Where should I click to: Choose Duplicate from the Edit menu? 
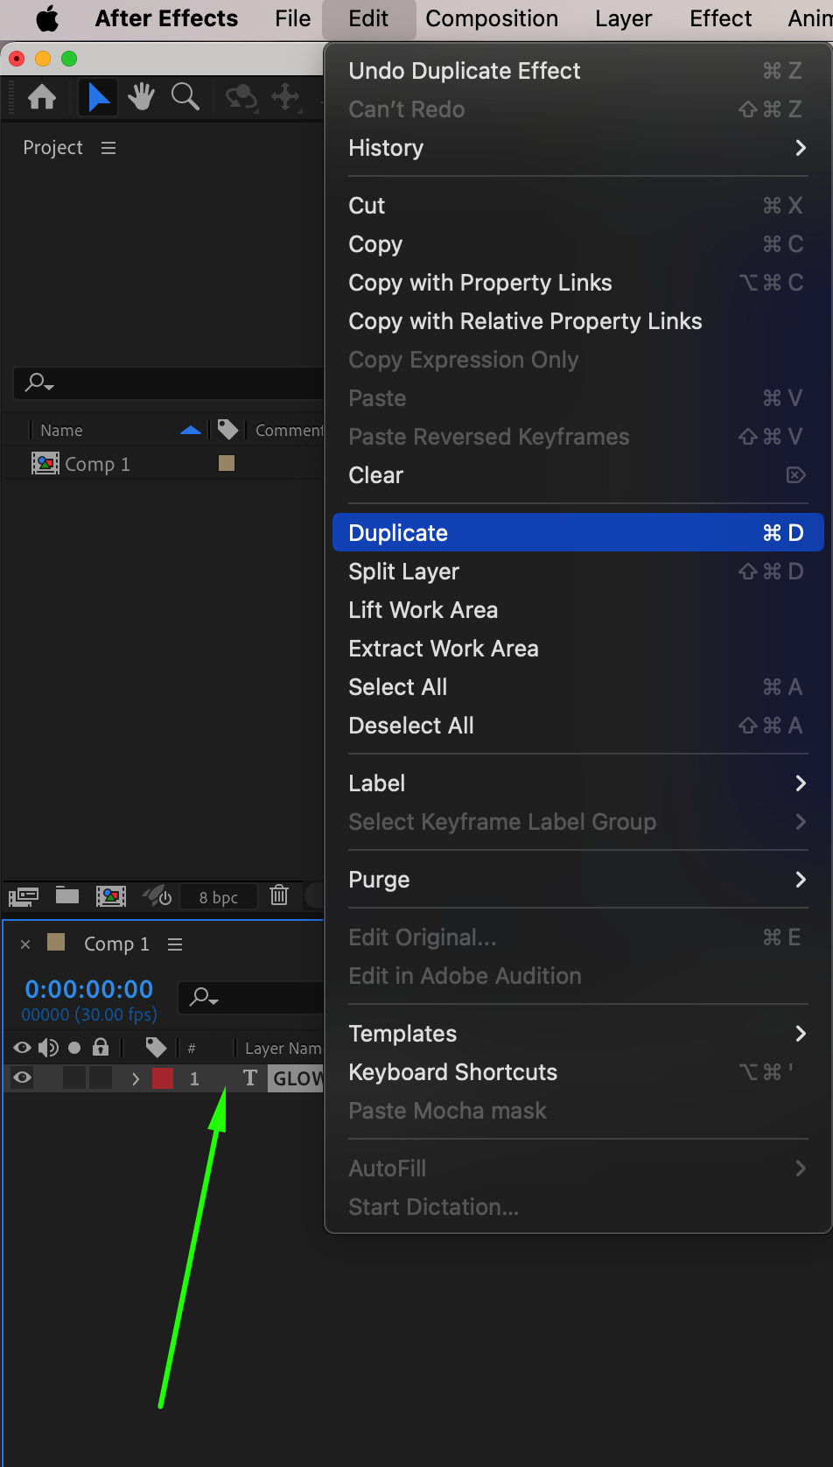point(577,533)
